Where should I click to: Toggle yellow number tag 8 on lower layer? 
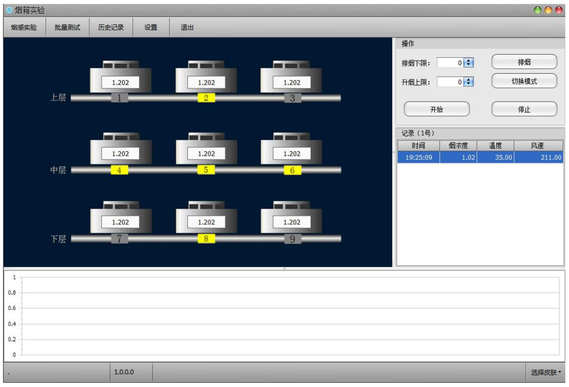pyautogui.click(x=206, y=239)
